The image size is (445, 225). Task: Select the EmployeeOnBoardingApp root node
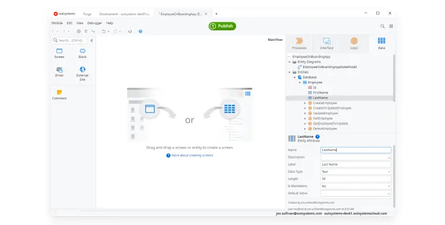pyautogui.click(x=311, y=57)
